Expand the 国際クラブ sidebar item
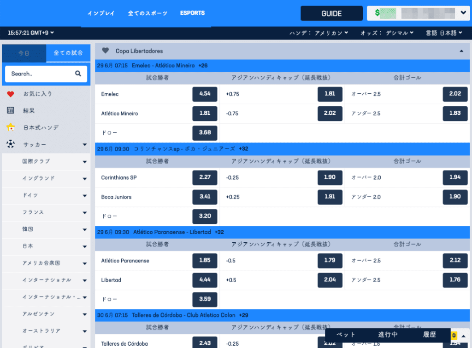Image resolution: width=472 pixels, height=348 pixels. (85, 162)
